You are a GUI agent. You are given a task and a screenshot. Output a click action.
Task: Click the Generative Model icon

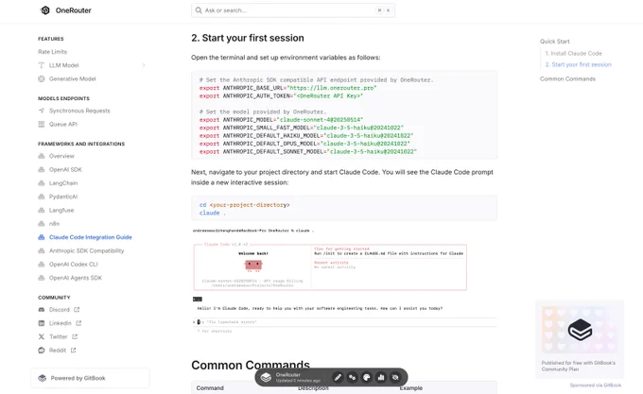pyautogui.click(x=42, y=78)
